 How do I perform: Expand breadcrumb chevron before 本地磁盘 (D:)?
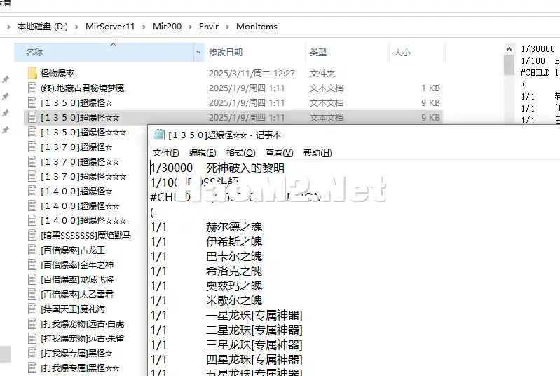(8, 27)
